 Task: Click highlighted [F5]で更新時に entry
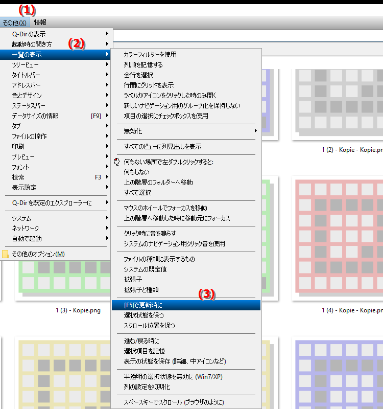[x=186, y=305]
